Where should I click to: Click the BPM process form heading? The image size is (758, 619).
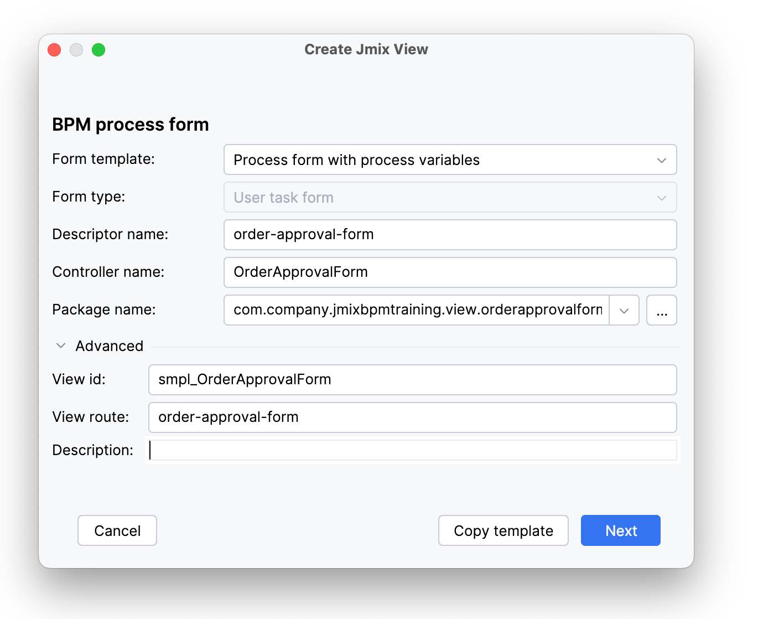tap(131, 125)
